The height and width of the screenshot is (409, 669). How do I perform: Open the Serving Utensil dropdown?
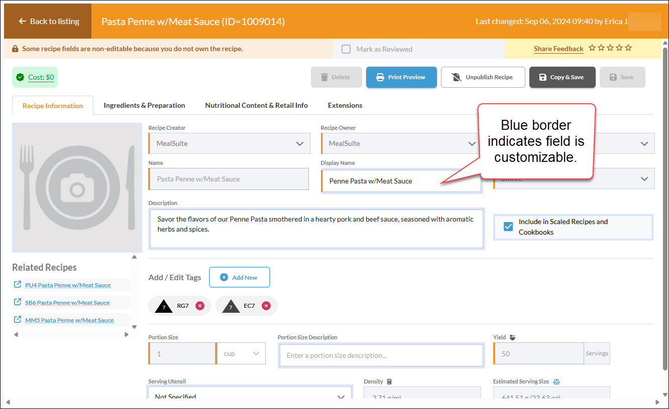[x=250, y=395]
